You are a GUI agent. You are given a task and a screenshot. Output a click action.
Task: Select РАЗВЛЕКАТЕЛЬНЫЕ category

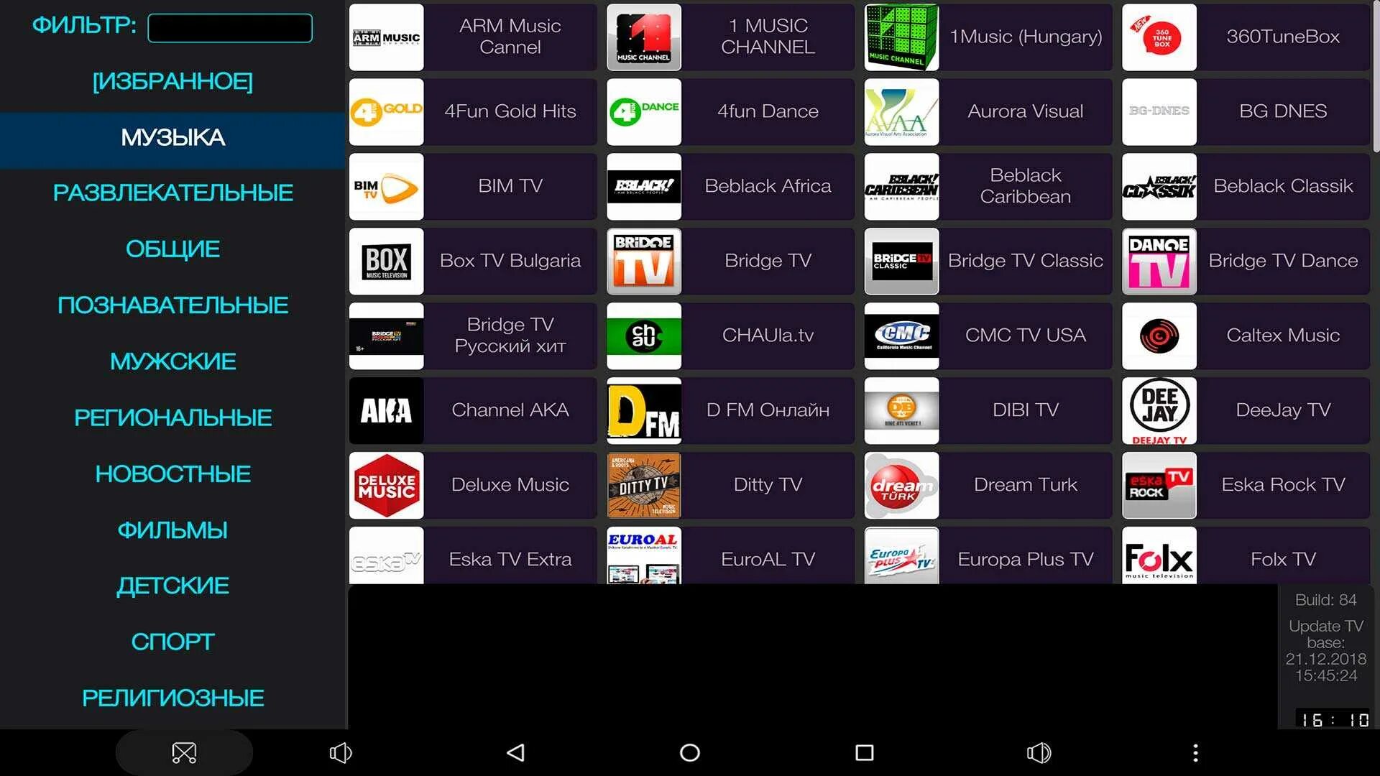pos(172,193)
